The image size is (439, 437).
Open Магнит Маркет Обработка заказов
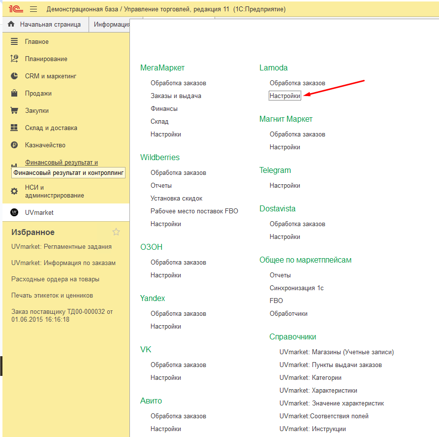(297, 134)
